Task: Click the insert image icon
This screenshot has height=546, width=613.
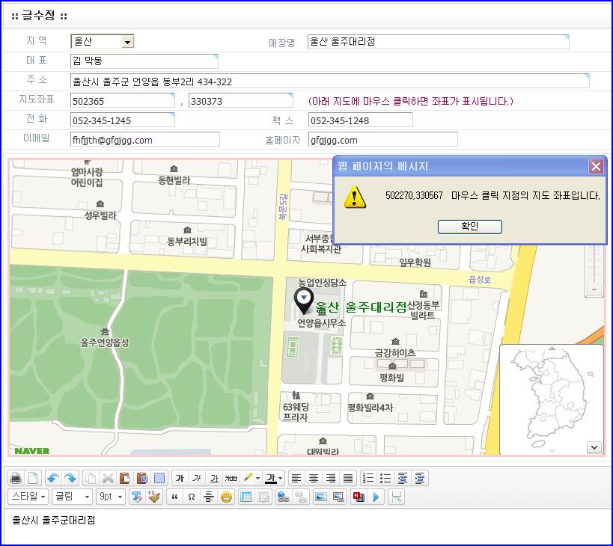Action: click(320, 497)
